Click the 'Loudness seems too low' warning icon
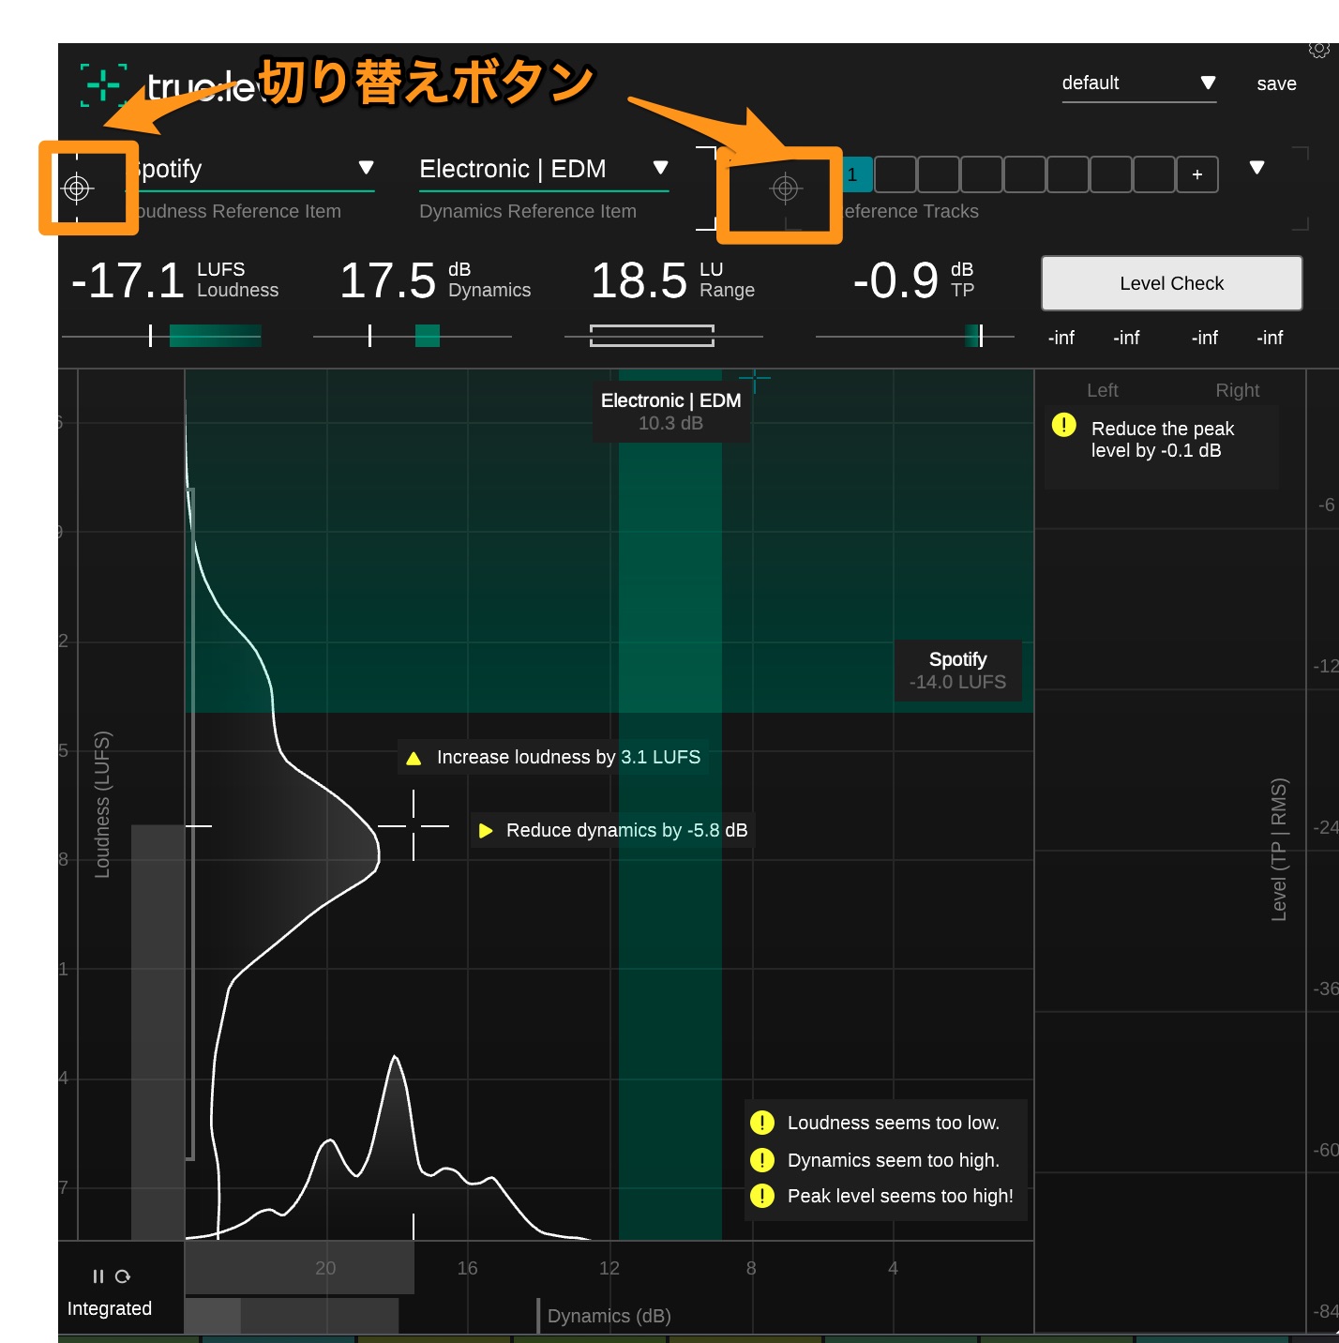This screenshot has width=1339, height=1343. [x=762, y=1123]
